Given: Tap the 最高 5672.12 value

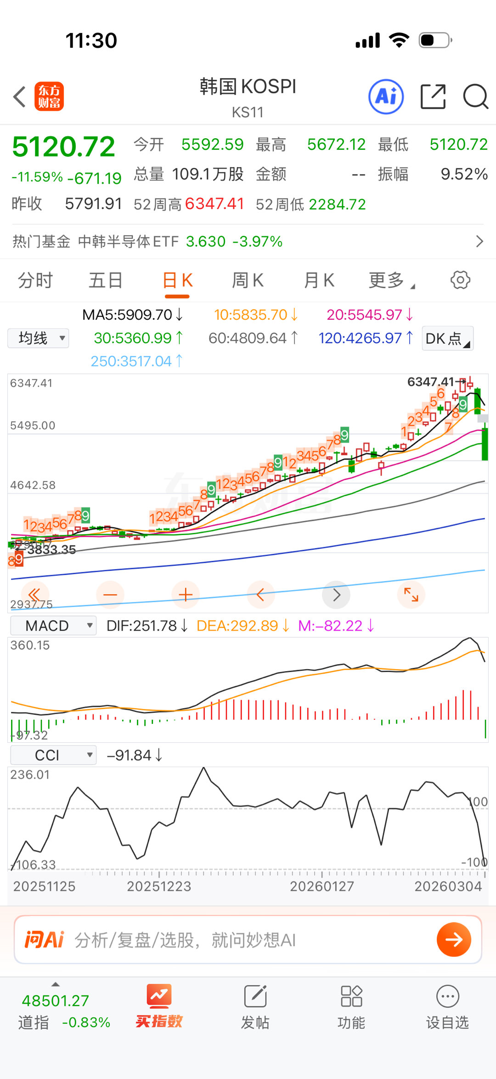Looking at the screenshot, I should click(x=336, y=144).
